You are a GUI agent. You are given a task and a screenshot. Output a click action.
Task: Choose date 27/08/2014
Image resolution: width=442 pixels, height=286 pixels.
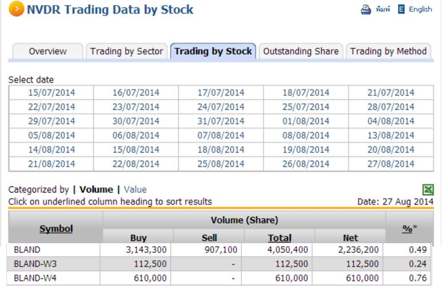[x=391, y=164]
